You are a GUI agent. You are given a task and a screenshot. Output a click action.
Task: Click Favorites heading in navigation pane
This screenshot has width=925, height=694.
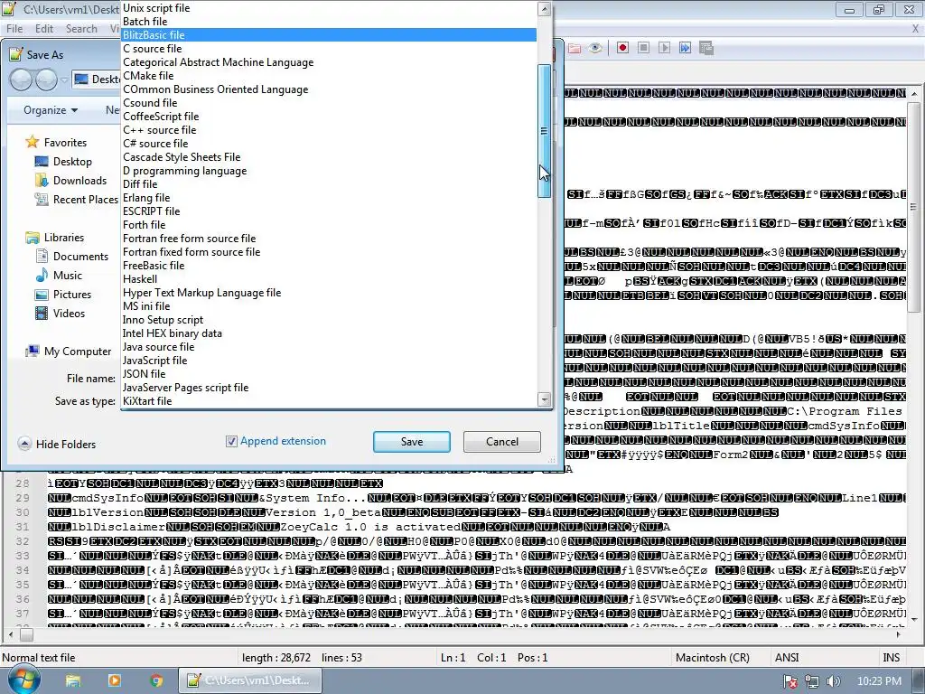click(x=65, y=142)
